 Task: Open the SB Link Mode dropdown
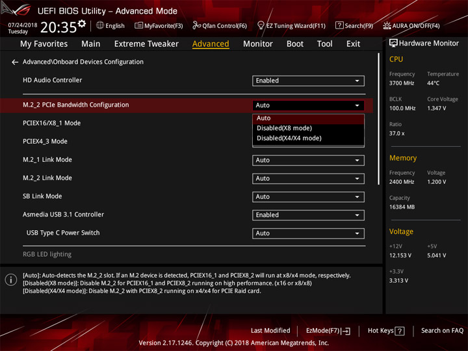point(308,197)
